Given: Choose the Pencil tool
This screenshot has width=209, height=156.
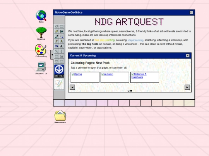Looking at the screenshot, I should click(57, 41).
